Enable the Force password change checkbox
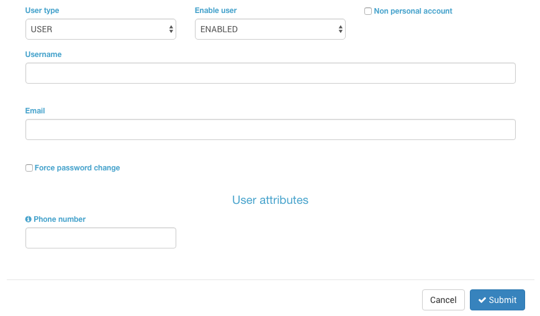The height and width of the screenshot is (316, 540). coord(29,168)
